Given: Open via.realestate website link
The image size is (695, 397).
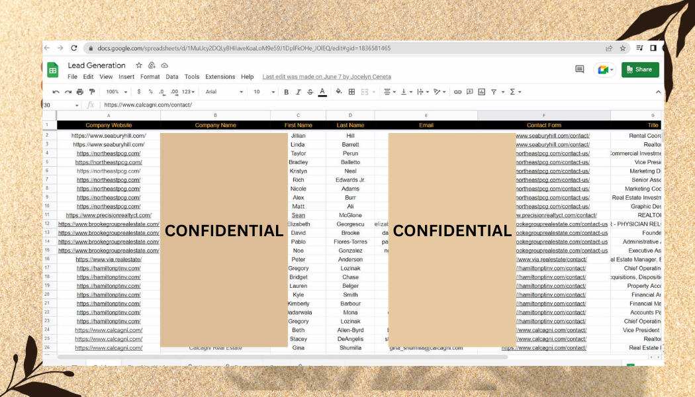Looking at the screenshot, I should [109, 259].
